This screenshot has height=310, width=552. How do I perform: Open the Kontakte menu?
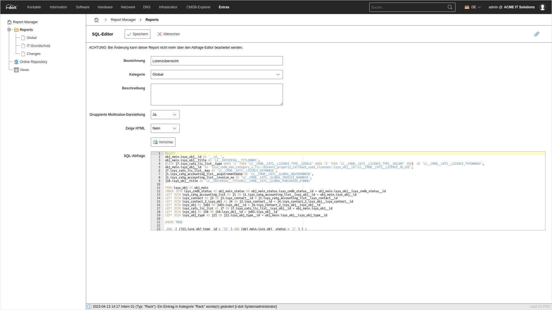coord(34,7)
